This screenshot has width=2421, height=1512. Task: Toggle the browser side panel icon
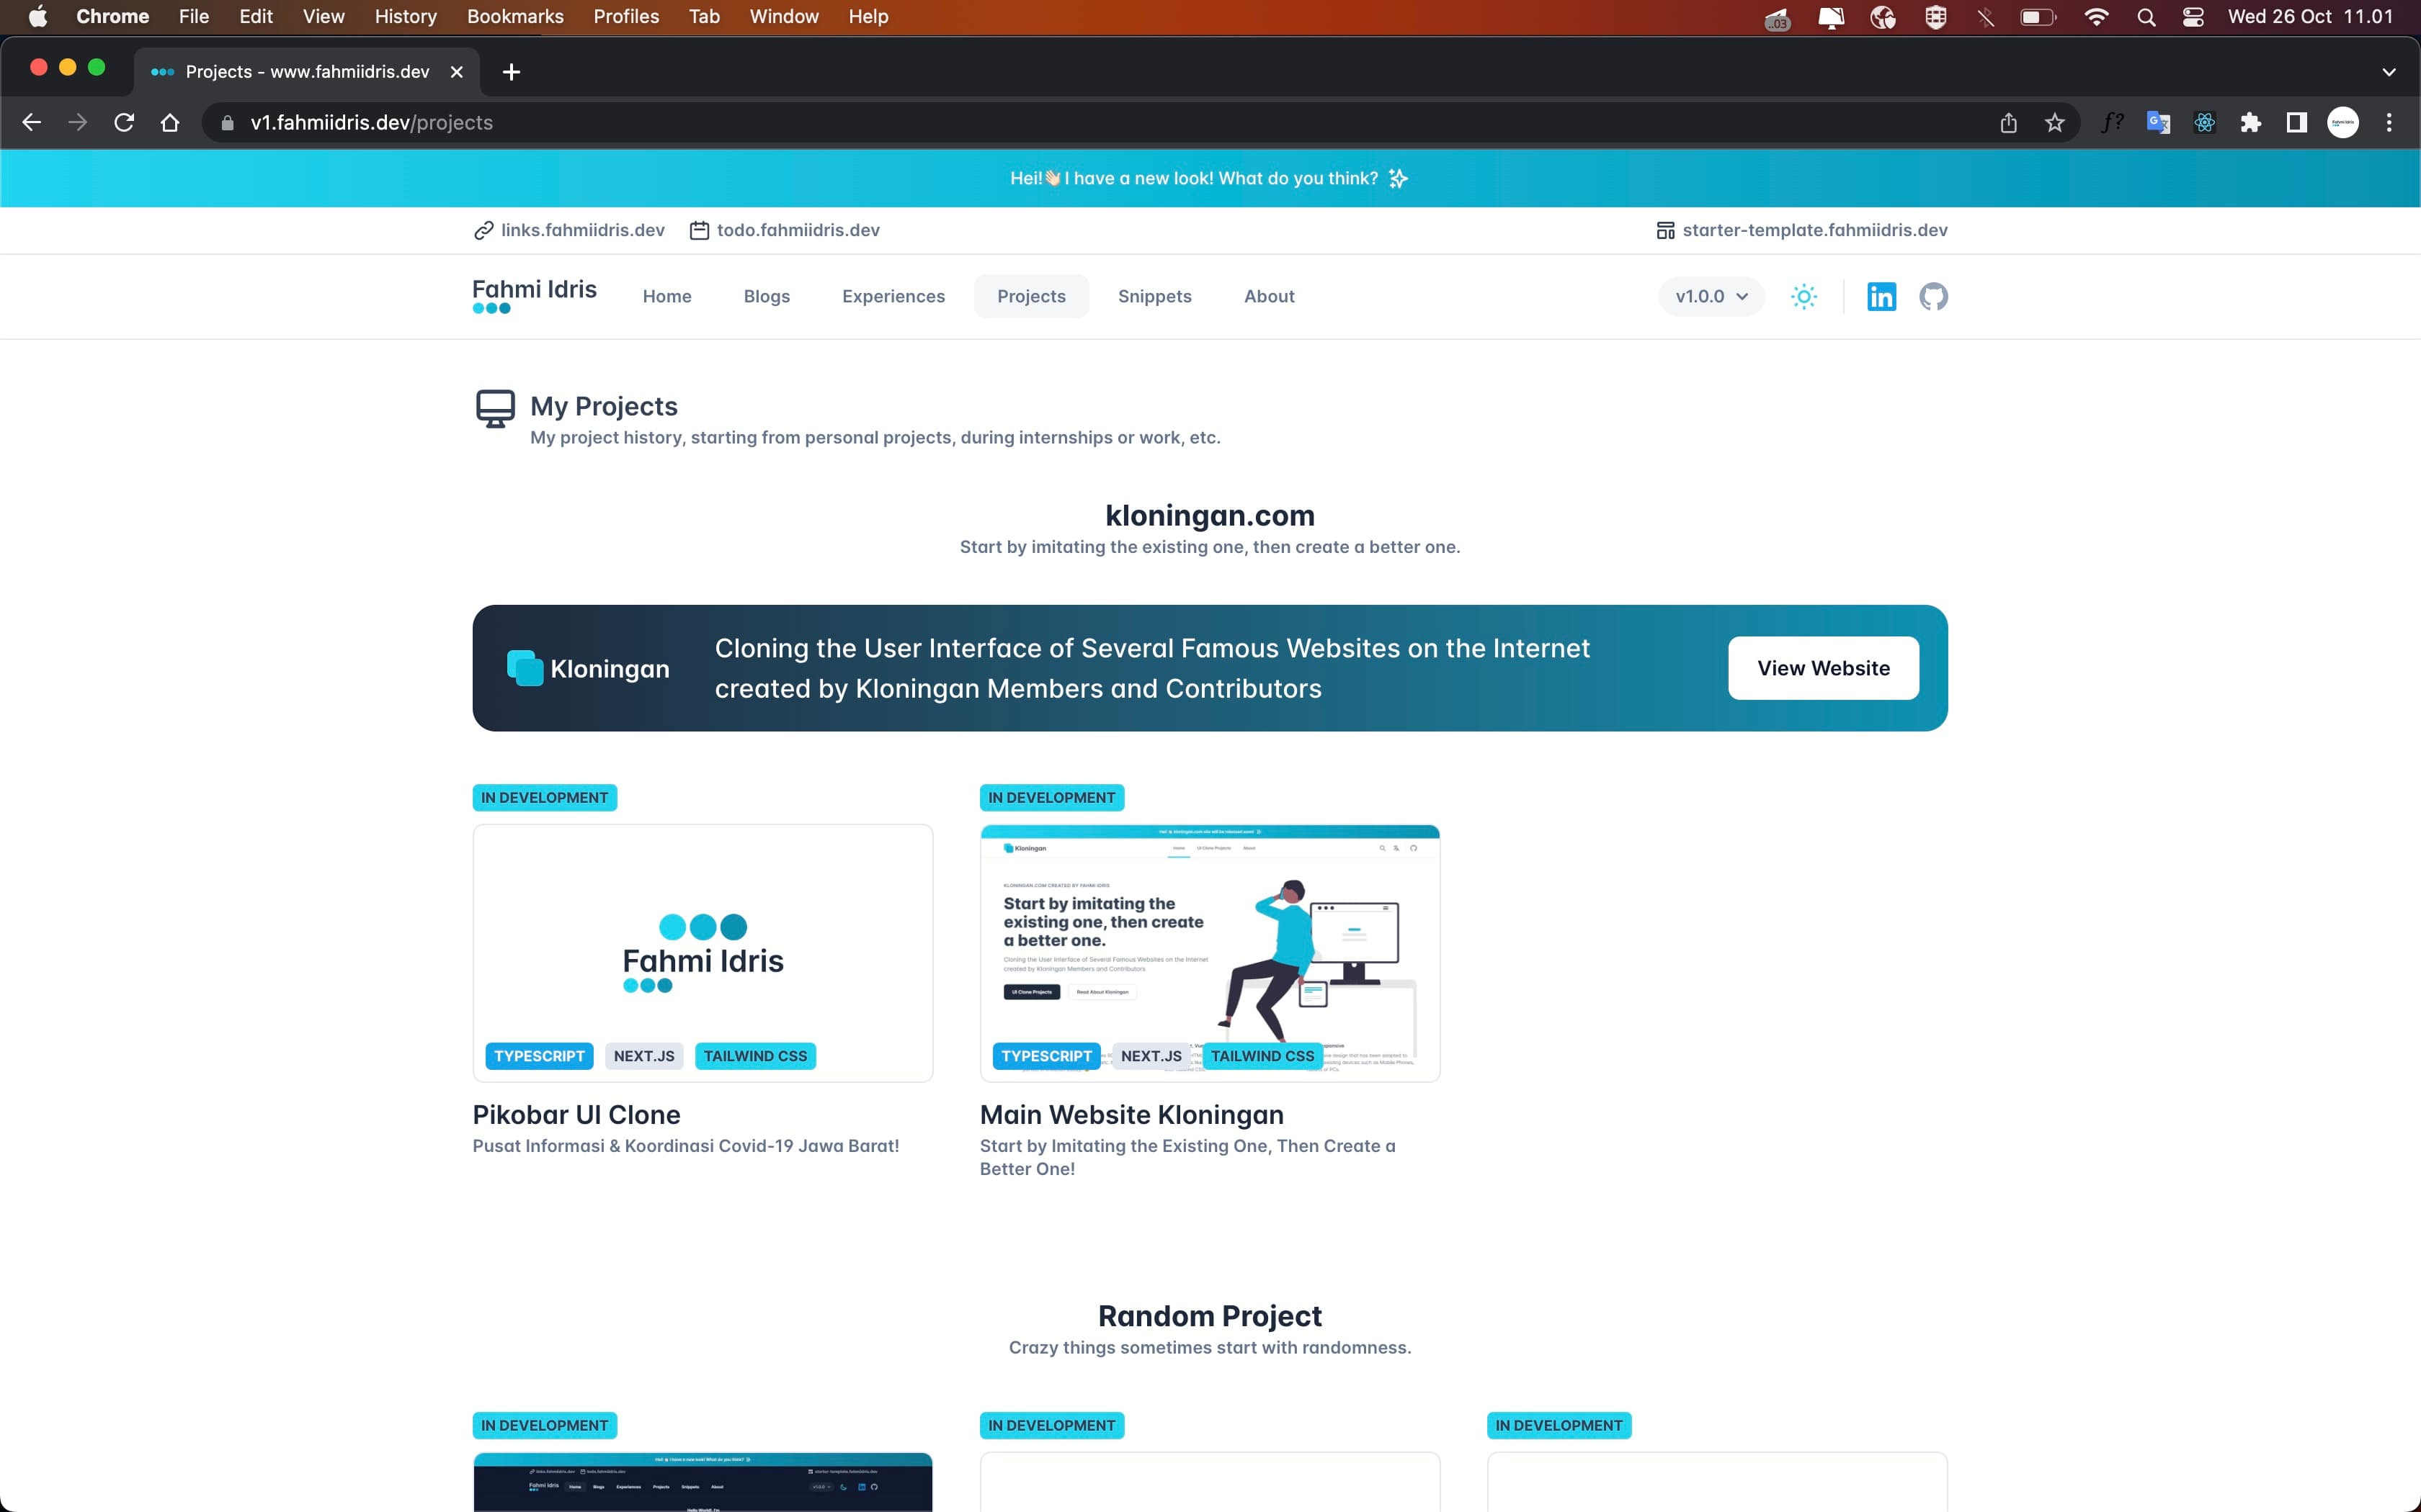tap(2297, 123)
